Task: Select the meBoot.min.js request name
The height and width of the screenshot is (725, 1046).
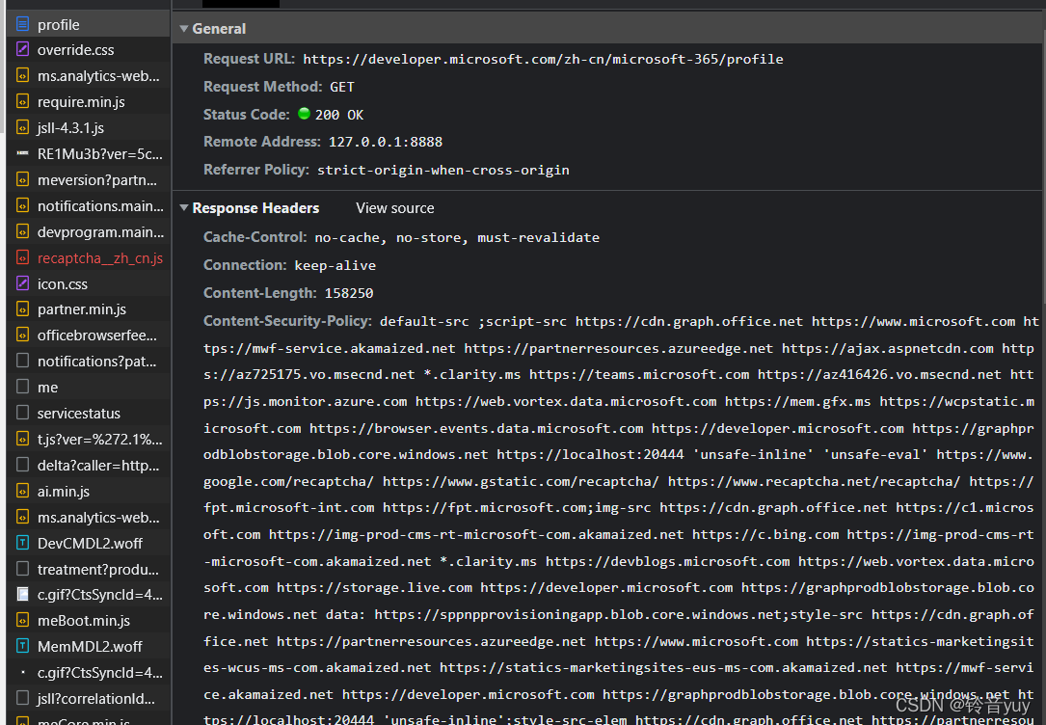Action: (x=83, y=620)
